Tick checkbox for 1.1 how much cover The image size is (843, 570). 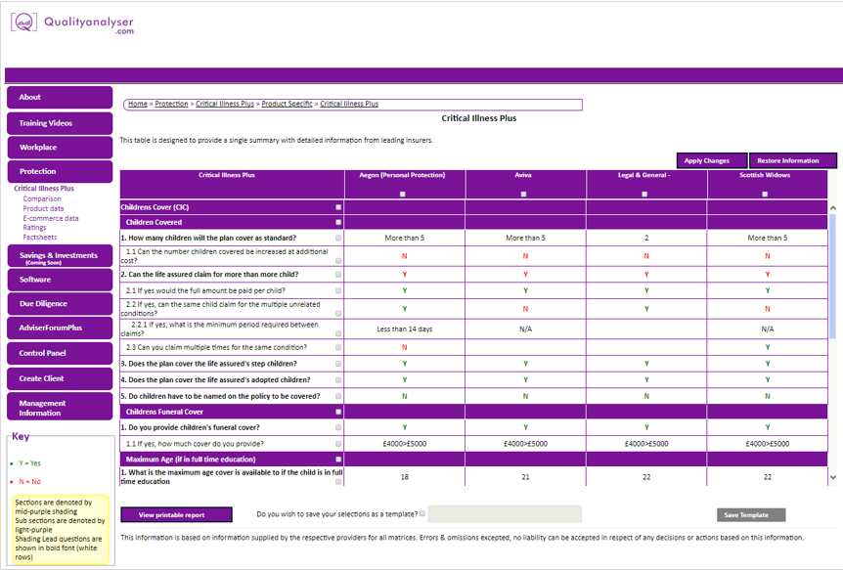[338, 444]
